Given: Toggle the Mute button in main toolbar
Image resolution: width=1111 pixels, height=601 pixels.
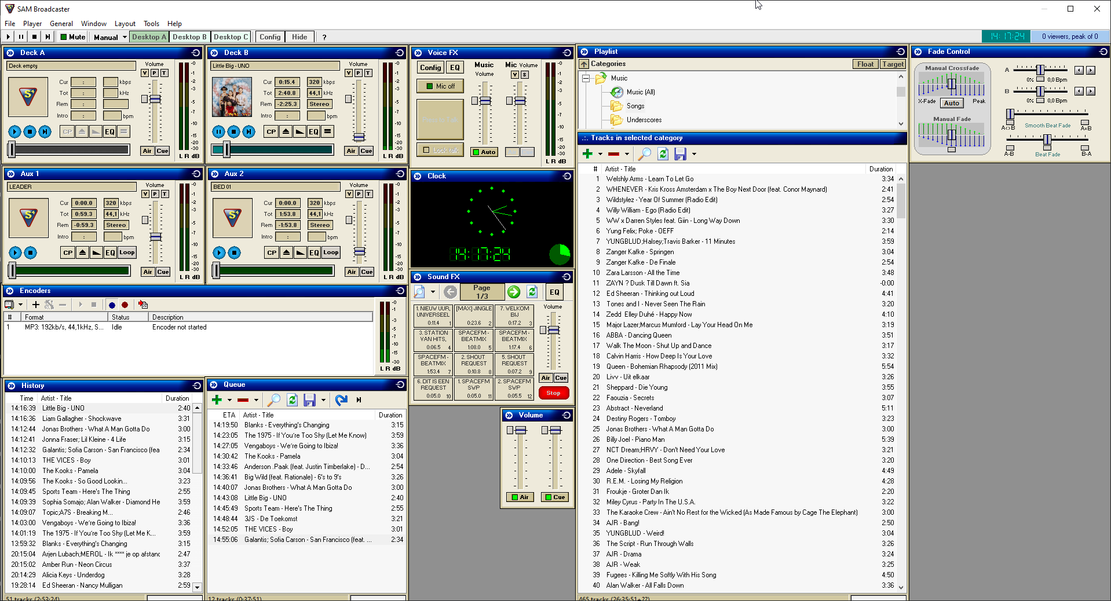Looking at the screenshot, I should [x=72, y=37].
